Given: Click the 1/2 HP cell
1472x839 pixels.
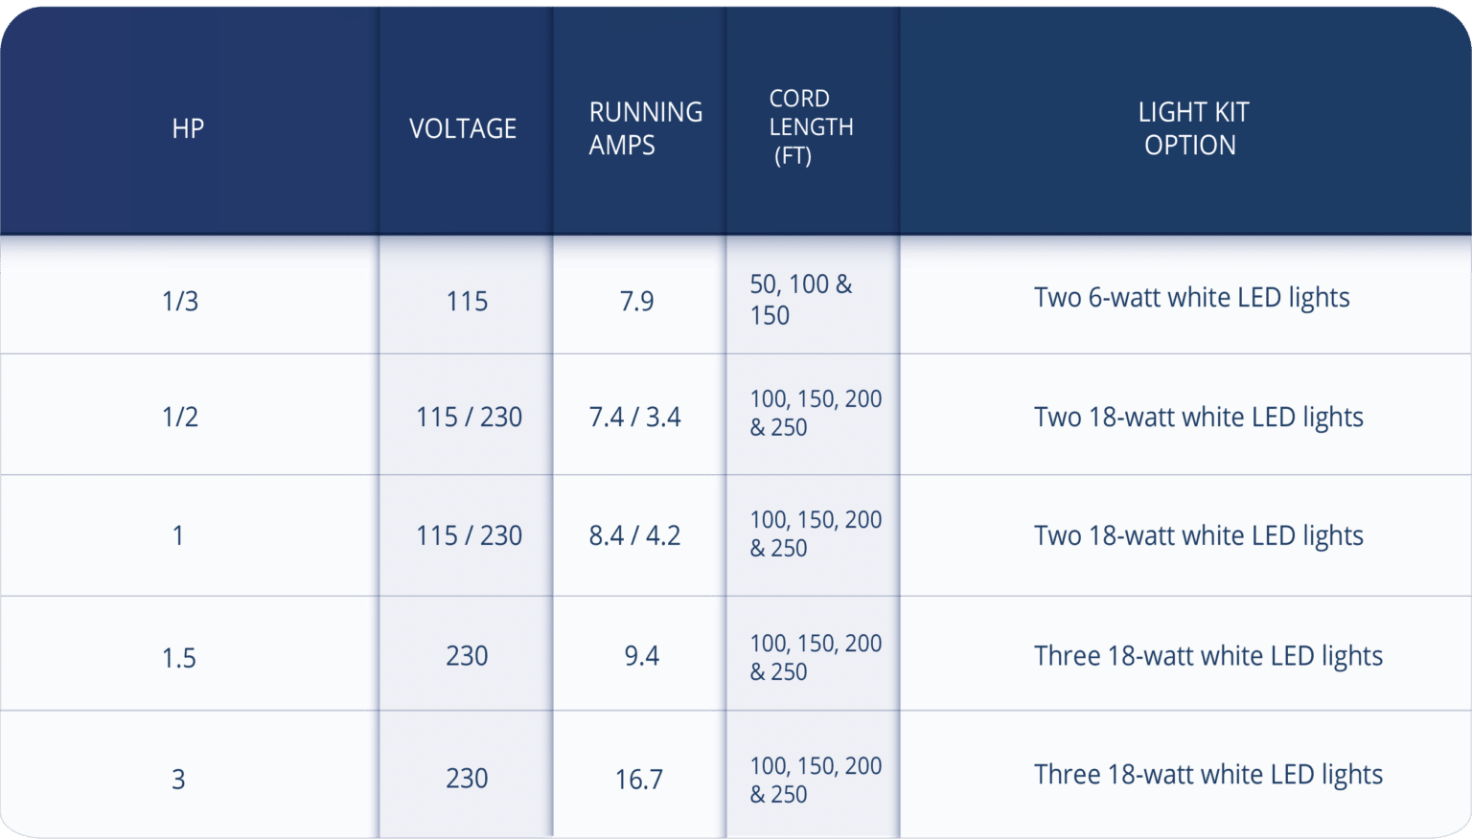Looking at the screenshot, I should coord(180,417).
